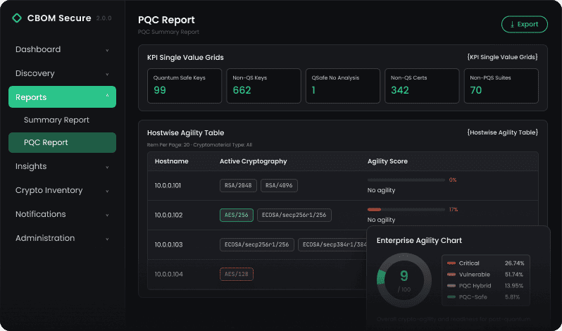Click the Critical legend color marker

coord(451,263)
